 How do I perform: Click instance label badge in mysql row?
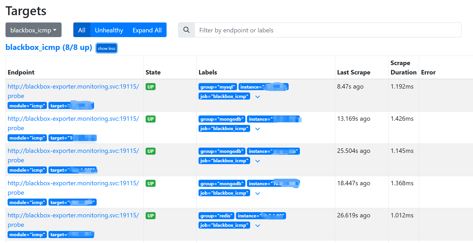(263, 87)
